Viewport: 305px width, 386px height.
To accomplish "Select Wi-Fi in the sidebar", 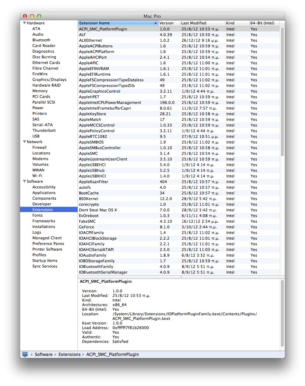I will click(x=37, y=176).
